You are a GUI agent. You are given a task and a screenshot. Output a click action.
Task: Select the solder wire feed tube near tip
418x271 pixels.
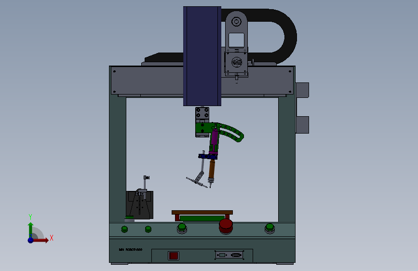[197, 182]
